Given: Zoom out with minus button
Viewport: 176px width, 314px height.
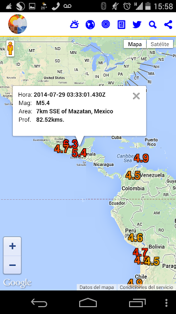Looking at the screenshot, I should tap(12, 265).
